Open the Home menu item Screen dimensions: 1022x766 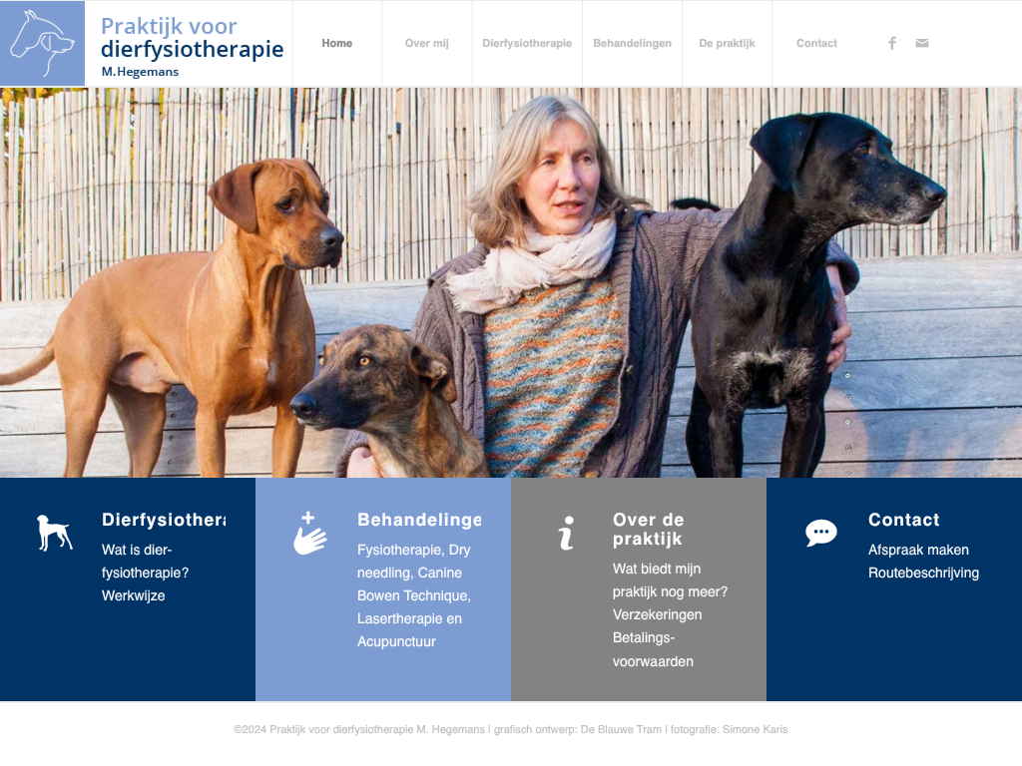[337, 43]
